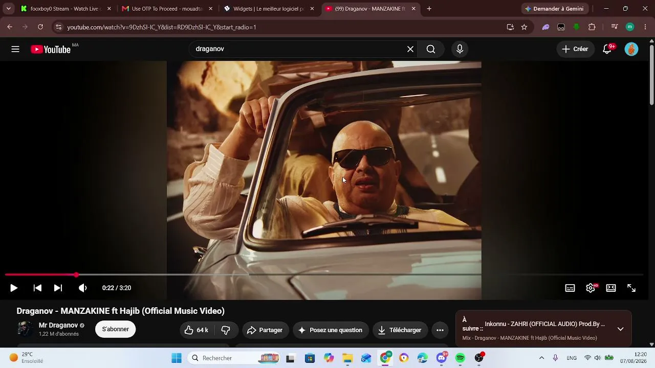
Task: Seek along the red video progress bar
Action: 324,275
